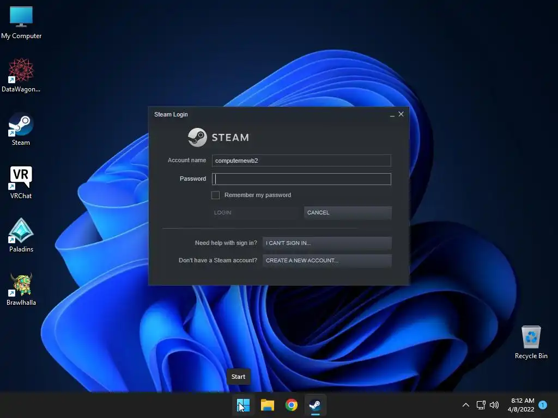Click the LOGIN button
The image size is (558, 418).
(x=255, y=213)
